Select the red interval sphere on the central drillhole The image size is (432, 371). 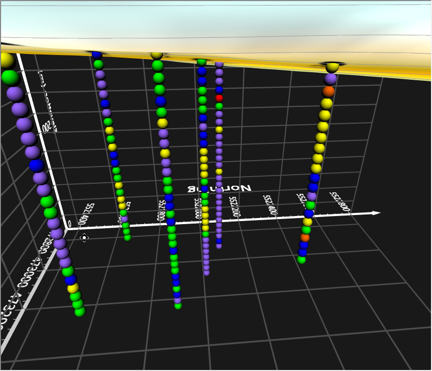click(220, 98)
